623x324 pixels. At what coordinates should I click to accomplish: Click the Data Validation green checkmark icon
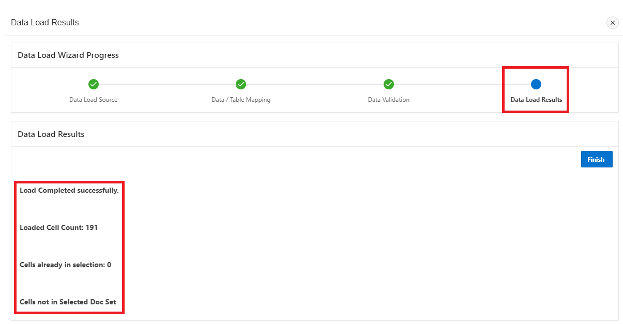click(x=389, y=84)
